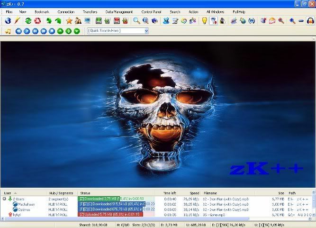The height and width of the screenshot is (228, 316).
Task: Click the red Uploaded 5,75 MB progress bar
Action: 116,215
